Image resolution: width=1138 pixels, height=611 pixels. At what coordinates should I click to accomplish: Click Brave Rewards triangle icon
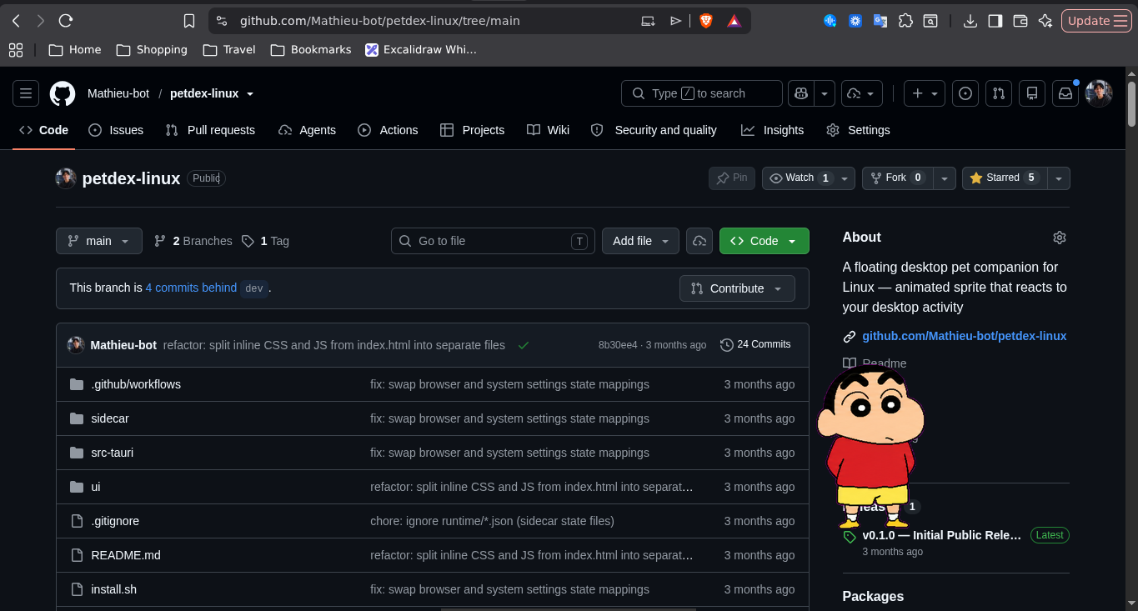coord(734,21)
